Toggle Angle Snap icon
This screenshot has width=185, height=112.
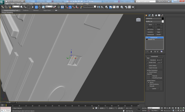pos(70,7)
